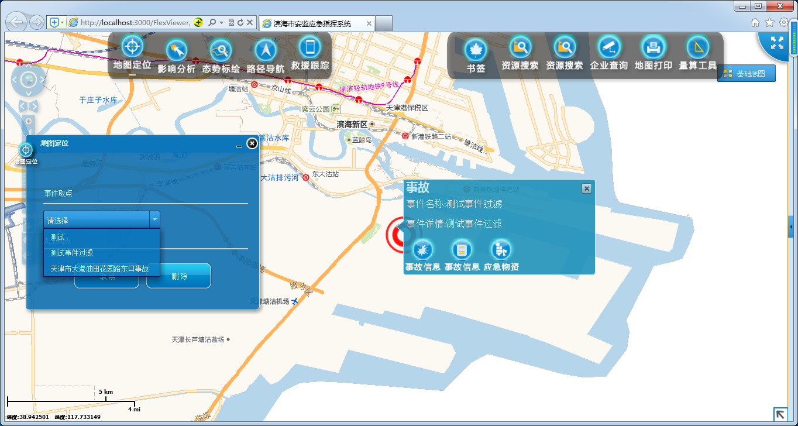Image resolution: width=798 pixels, height=426 pixels.
Task: Collapse the 请选择 event dropdown
Action: coord(102,220)
